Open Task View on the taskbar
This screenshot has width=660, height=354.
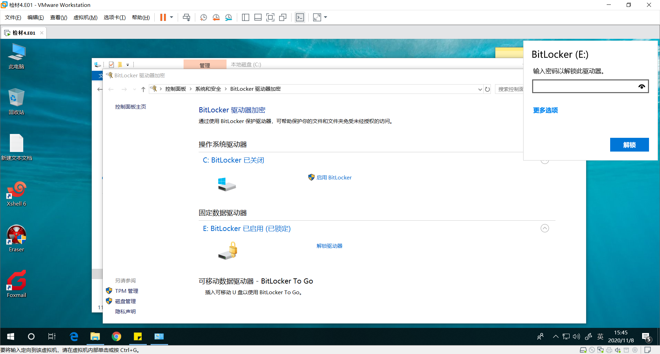click(52, 337)
